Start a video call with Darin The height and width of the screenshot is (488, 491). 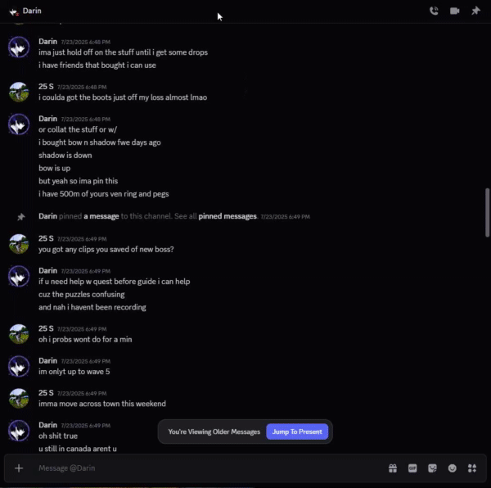click(454, 11)
